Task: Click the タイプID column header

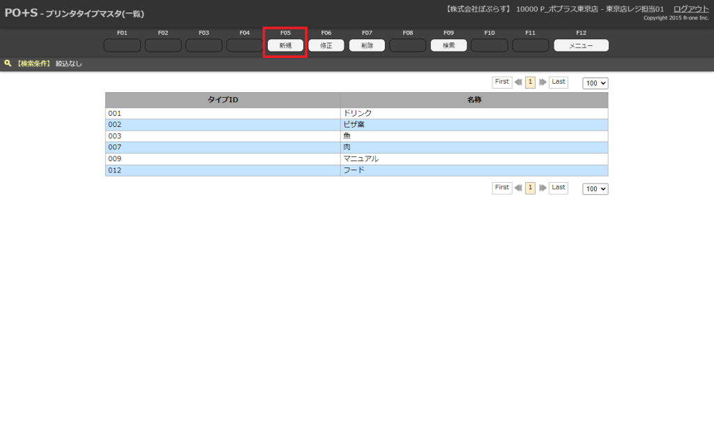Action: point(223,100)
